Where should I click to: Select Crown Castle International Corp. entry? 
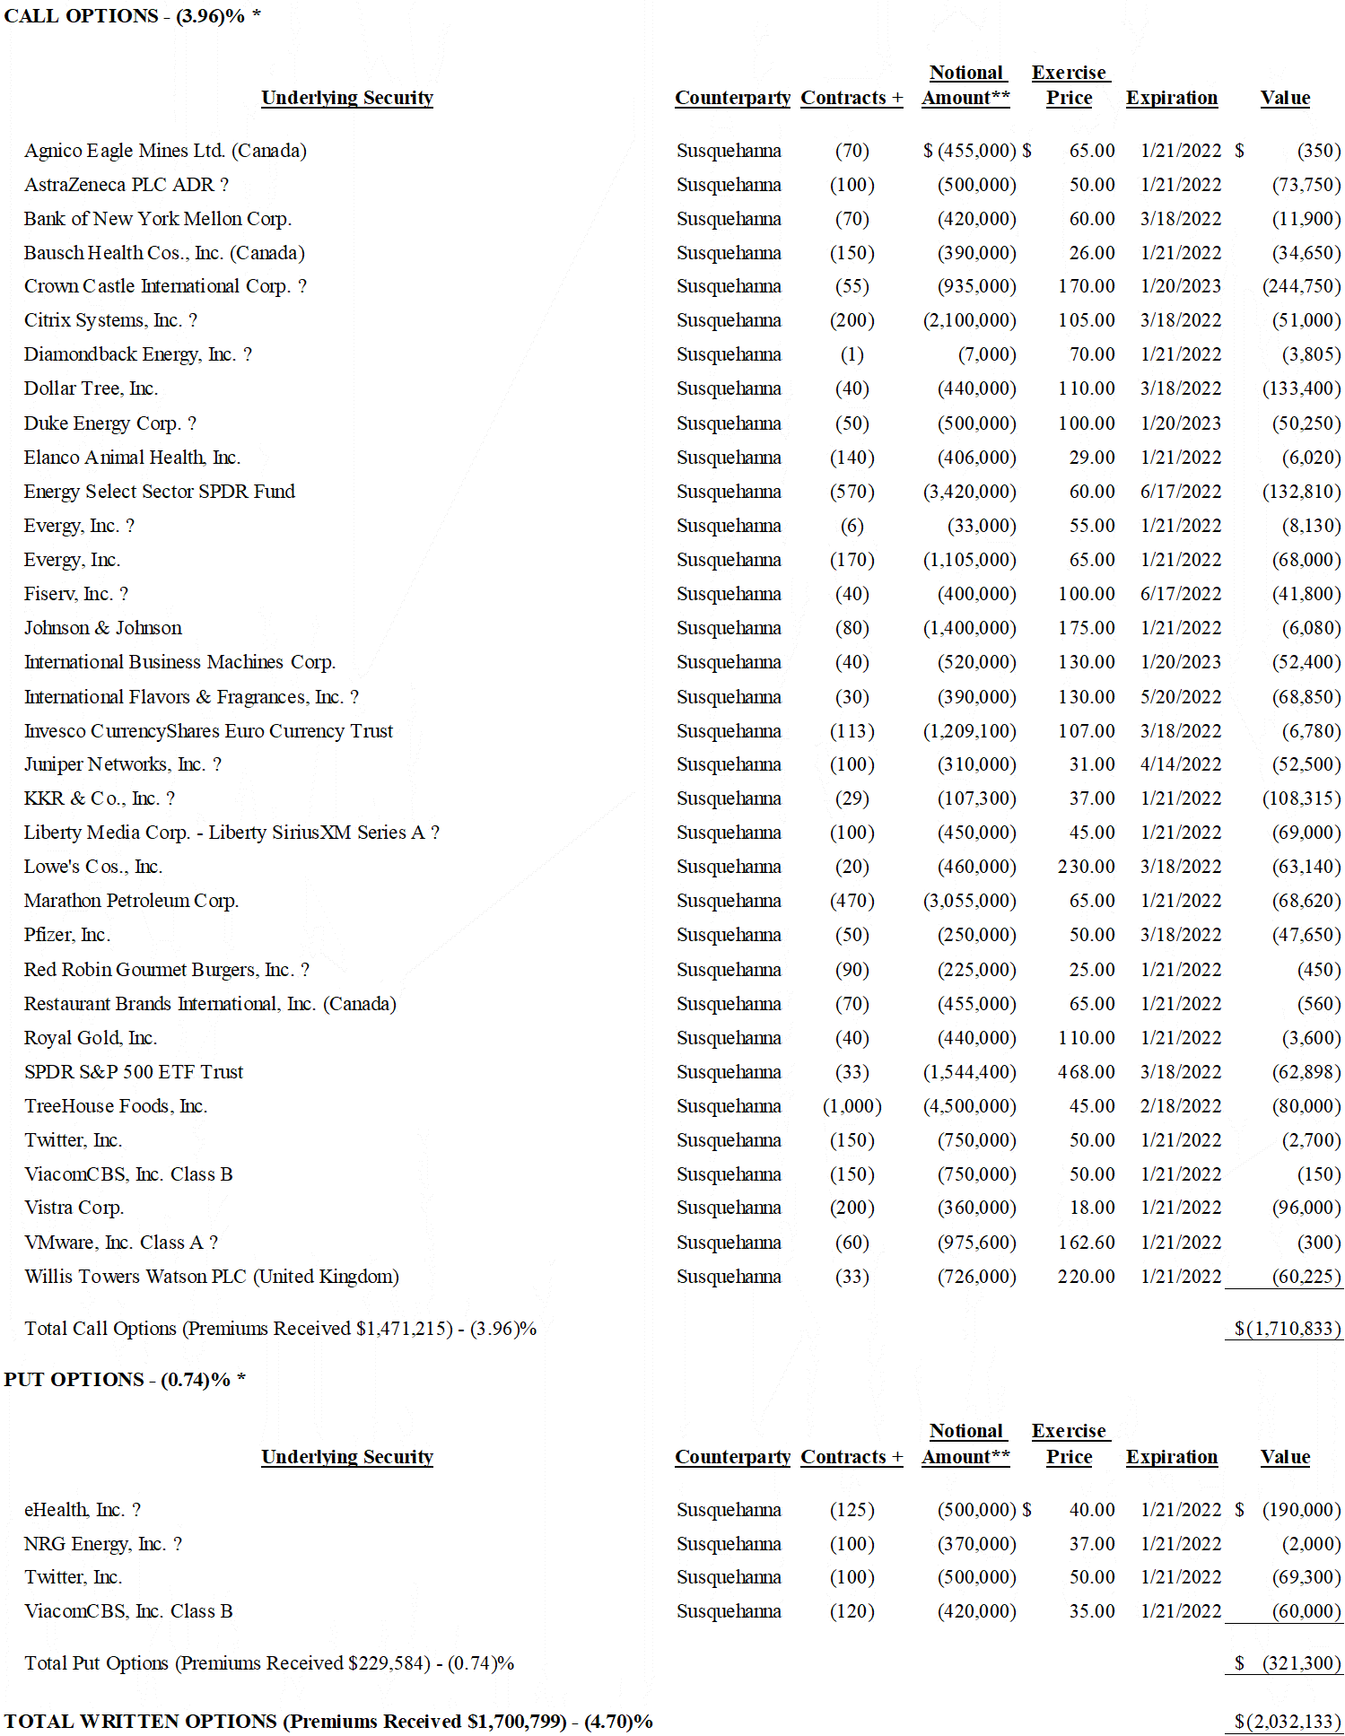coord(165,286)
